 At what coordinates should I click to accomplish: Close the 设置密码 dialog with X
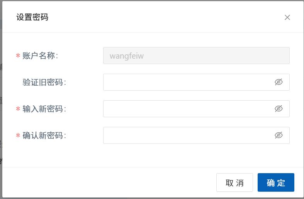(287, 17)
